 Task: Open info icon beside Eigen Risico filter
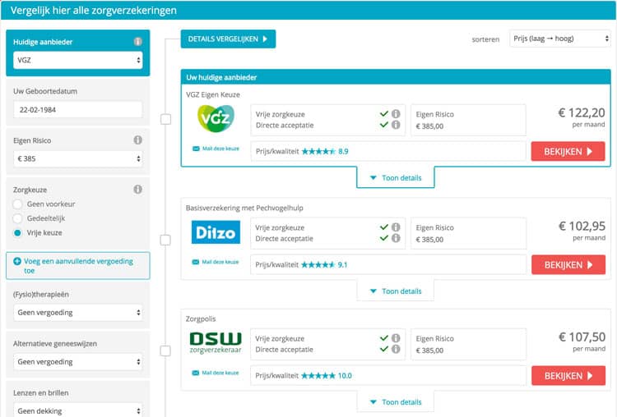click(137, 140)
